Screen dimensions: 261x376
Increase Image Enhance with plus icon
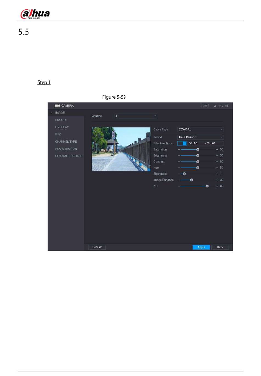coord(217,180)
